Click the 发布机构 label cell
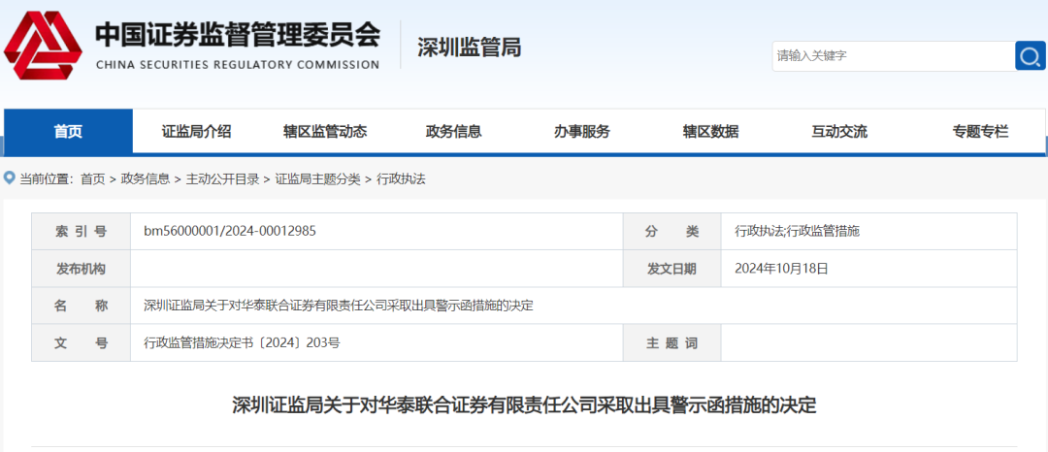Image resolution: width=1048 pixels, height=452 pixels. click(81, 269)
